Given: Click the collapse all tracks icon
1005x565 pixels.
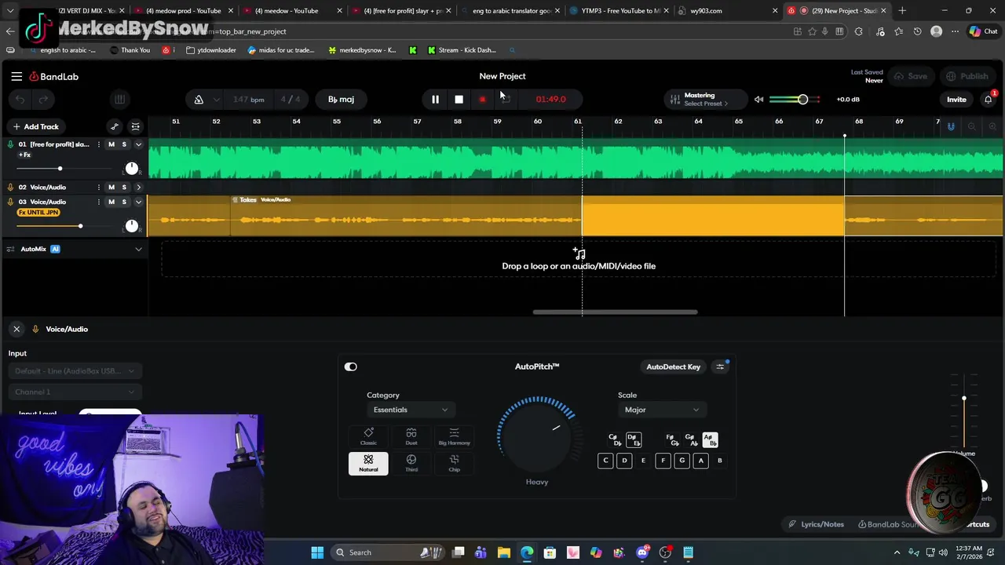Looking at the screenshot, I should pos(136,126).
